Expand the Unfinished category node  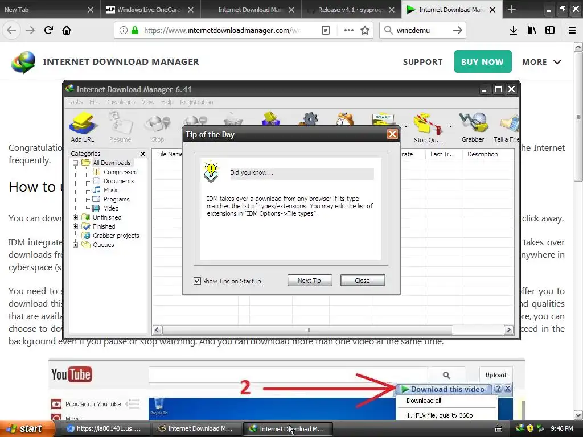pos(76,217)
